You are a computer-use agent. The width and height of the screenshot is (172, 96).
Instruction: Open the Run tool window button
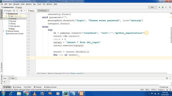pos(7,87)
